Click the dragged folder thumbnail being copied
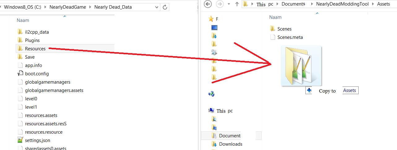The image size is (397, 150). click(x=301, y=66)
